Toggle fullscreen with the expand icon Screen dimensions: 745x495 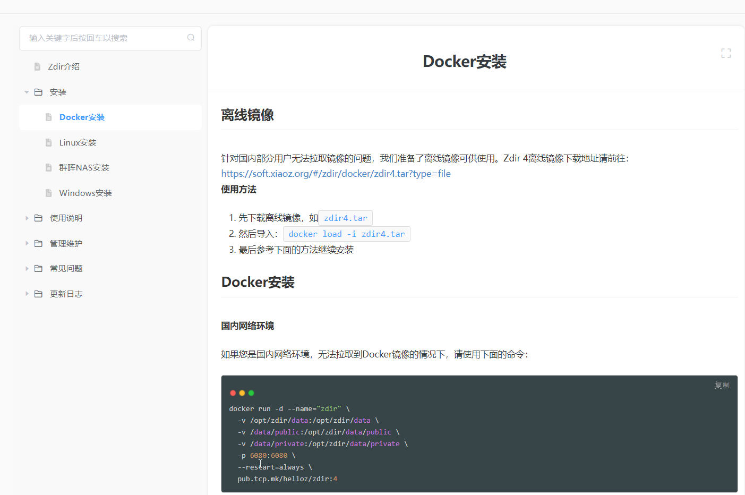[726, 53]
